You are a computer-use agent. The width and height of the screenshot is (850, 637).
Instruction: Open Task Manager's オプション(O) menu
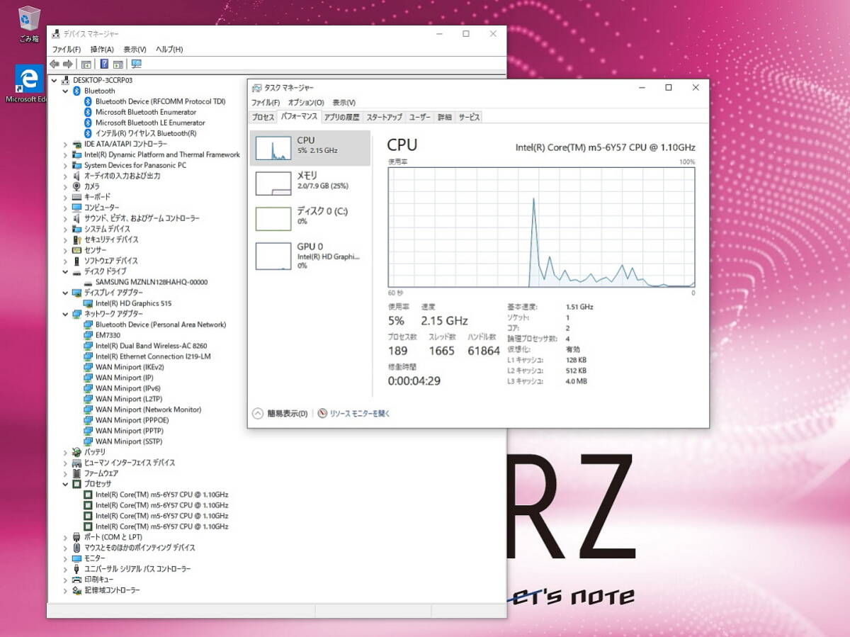pos(306,103)
